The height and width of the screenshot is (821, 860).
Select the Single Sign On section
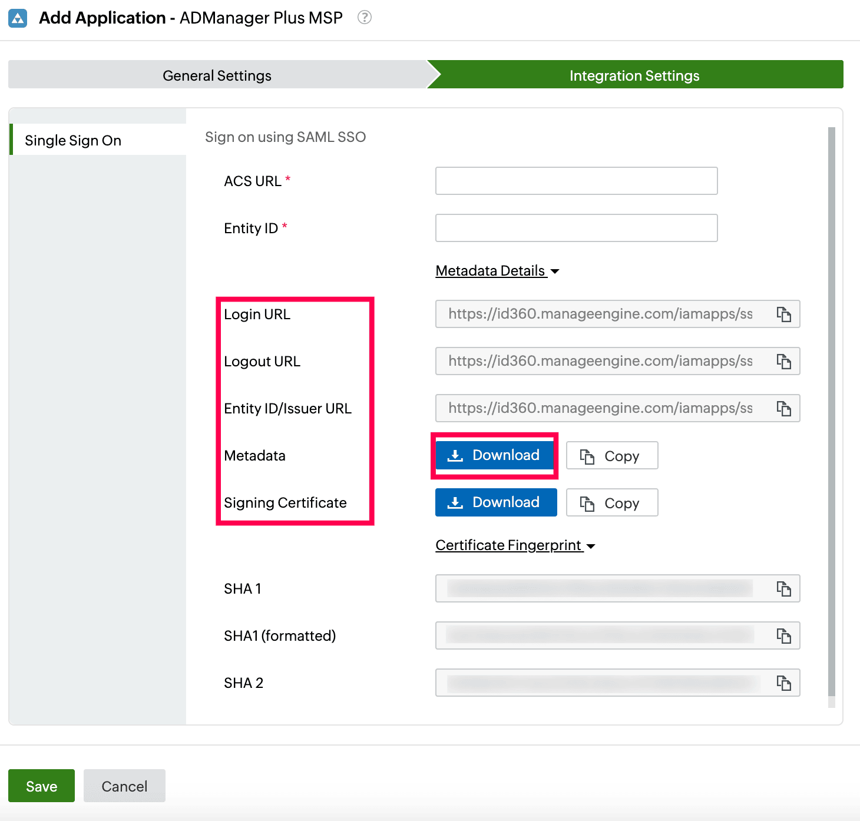click(72, 140)
